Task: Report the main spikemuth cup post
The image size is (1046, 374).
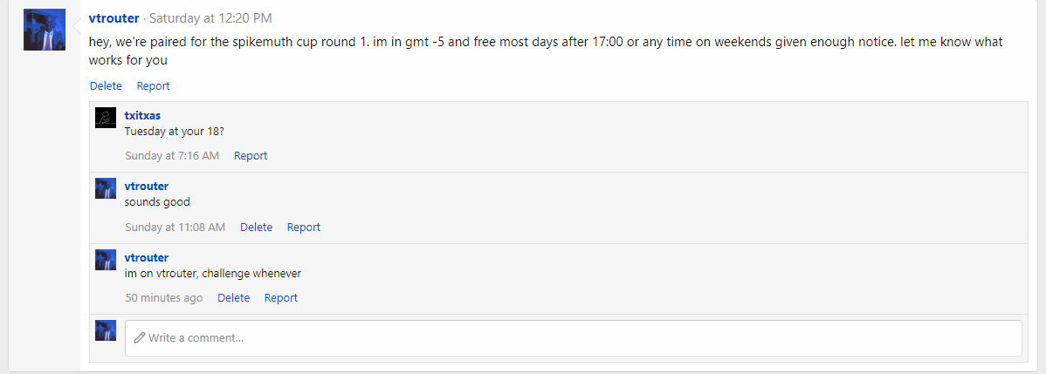Action: 153,86
